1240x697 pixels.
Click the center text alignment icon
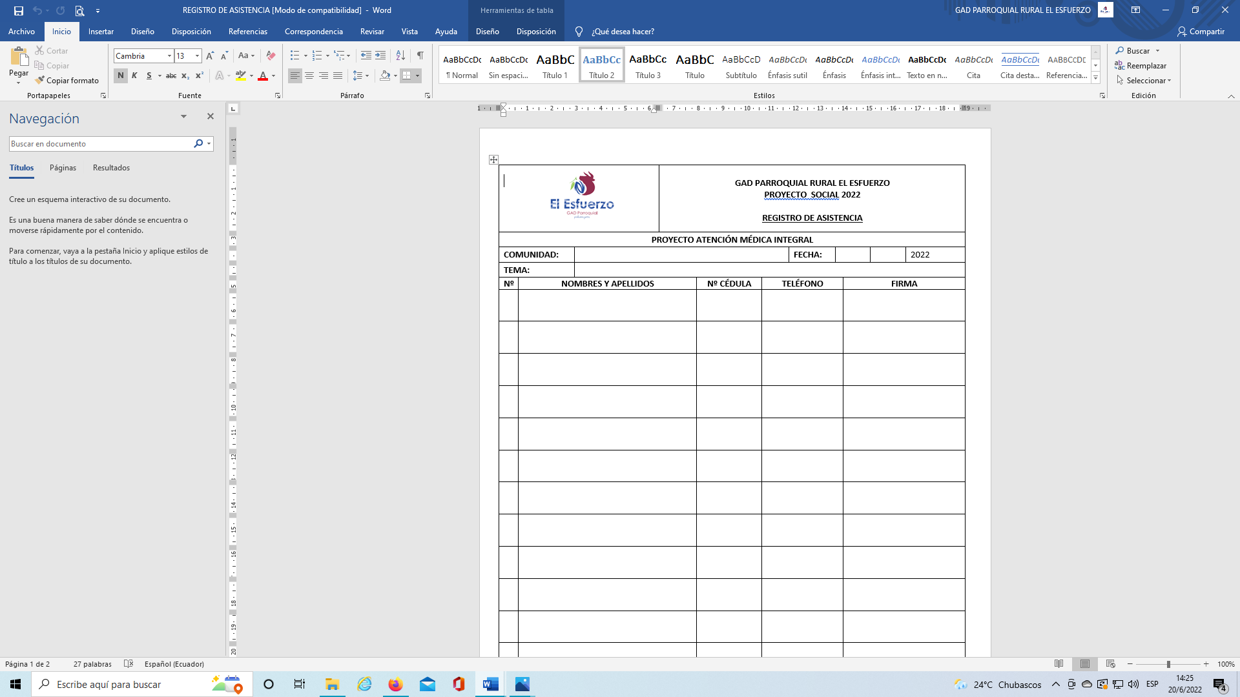point(309,76)
